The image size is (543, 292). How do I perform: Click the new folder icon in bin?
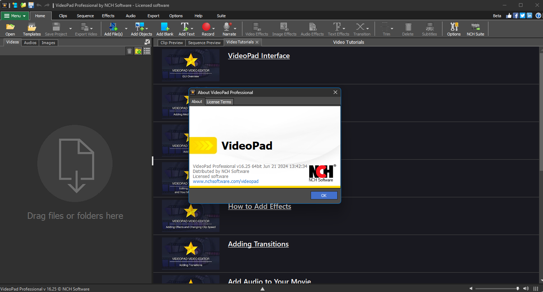coord(138,51)
